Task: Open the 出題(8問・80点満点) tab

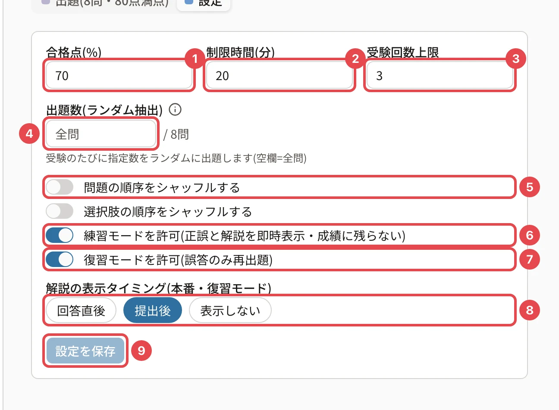Action: pos(105,3)
